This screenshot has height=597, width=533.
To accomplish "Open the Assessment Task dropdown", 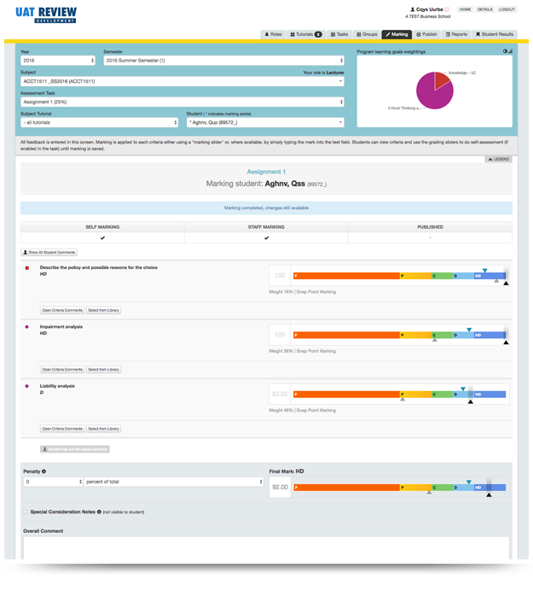I will pyautogui.click(x=182, y=102).
